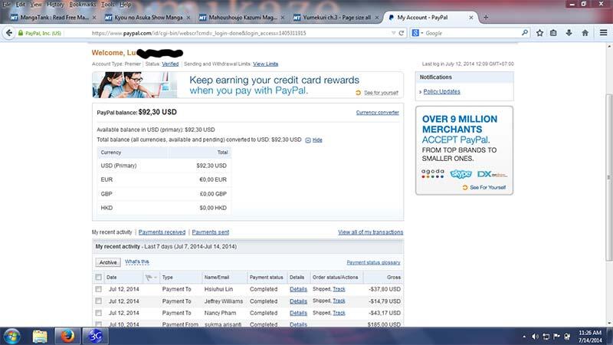Image resolution: width=613 pixels, height=345 pixels.
Task: Close the My Account - PayPal tab
Action: pos(471,18)
